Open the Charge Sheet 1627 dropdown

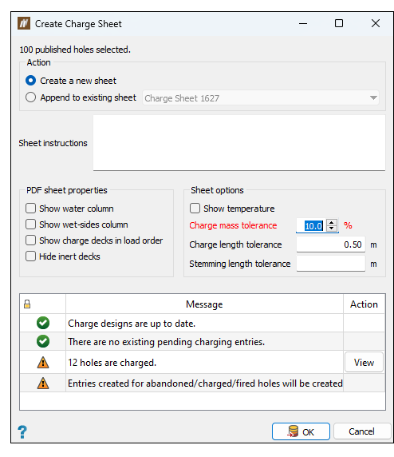(261, 98)
